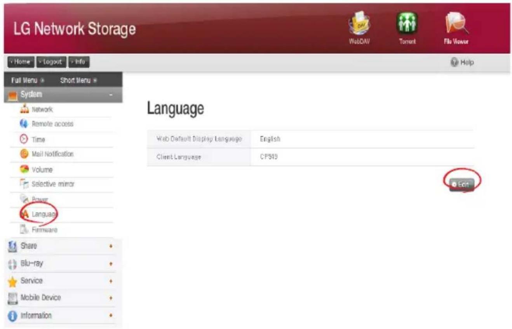Viewport: 512px width, 329px height.
Task: Click the Help link text
Action: pos(467,62)
